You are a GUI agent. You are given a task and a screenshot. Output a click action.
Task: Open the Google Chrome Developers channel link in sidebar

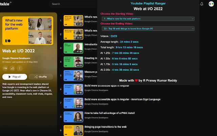pyautogui.click(x=16, y=58)
